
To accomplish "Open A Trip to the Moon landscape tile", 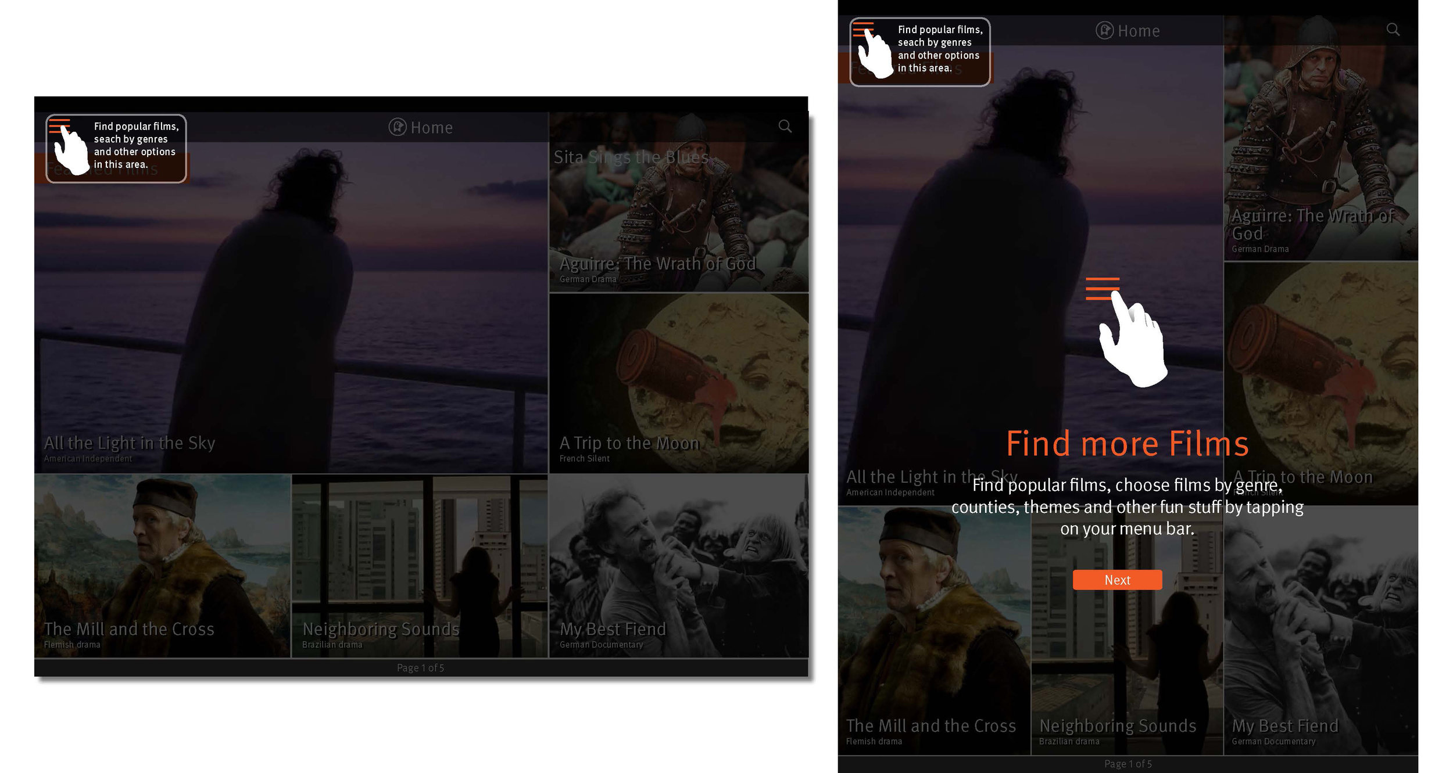I will pyautogui.click(x=679, y=383).
